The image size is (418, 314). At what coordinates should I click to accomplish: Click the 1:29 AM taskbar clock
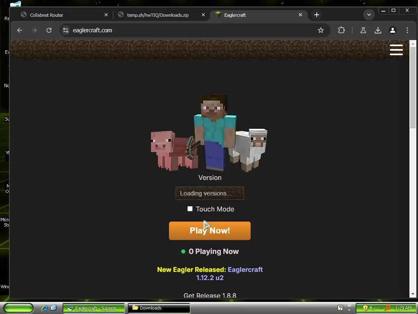tap(403, 308)
